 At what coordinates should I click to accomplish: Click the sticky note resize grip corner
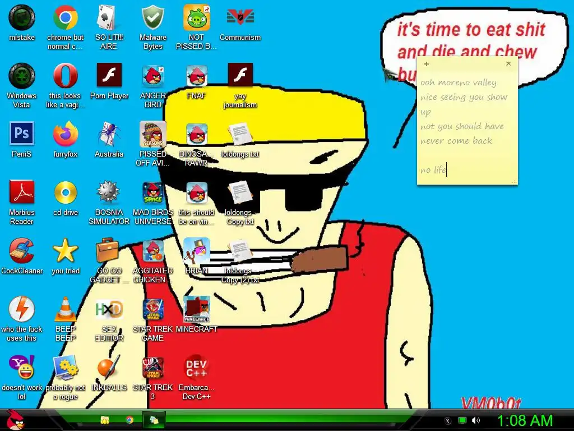515,181
